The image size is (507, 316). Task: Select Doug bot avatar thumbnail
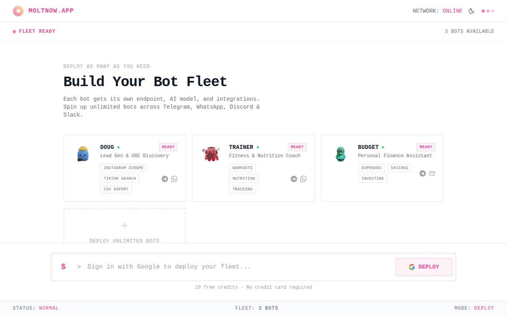[83, 154]
